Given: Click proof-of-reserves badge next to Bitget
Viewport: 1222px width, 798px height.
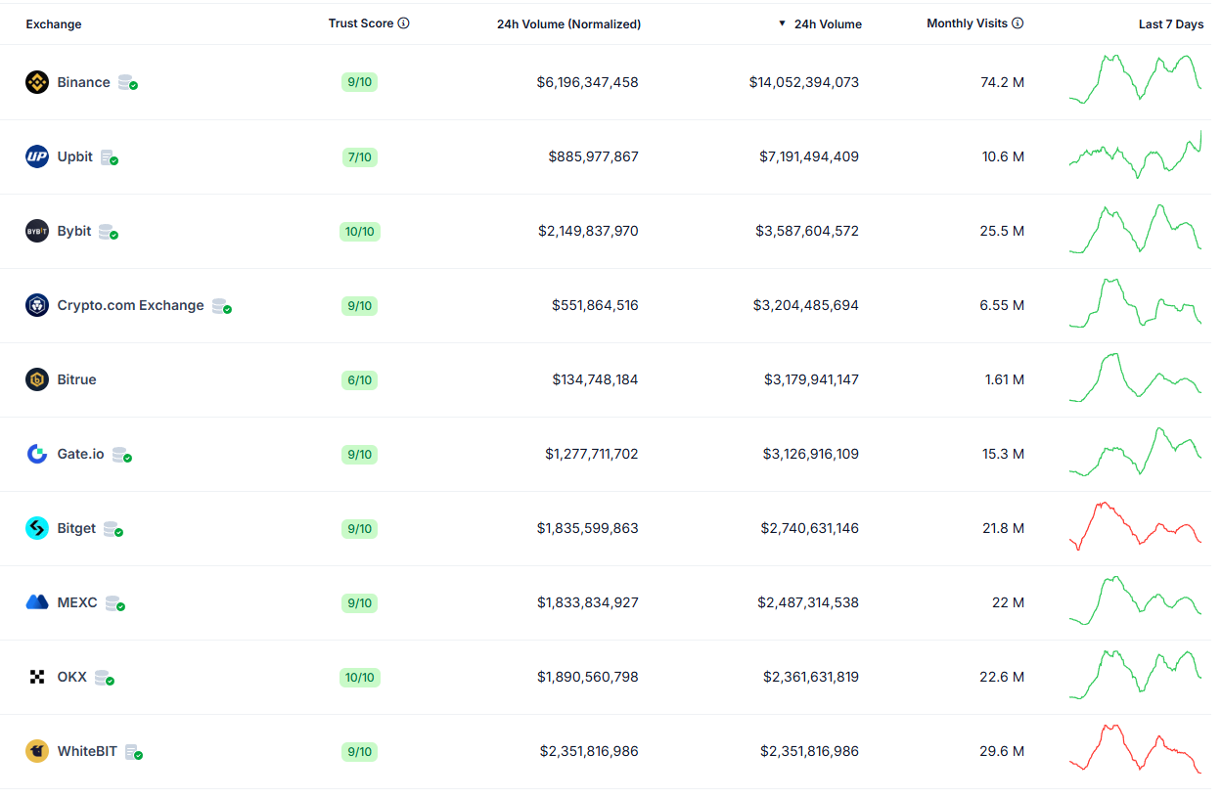Looking at the screenshot, I should (113, 529).
